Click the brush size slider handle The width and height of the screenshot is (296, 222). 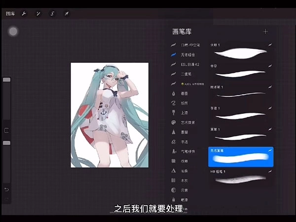6,79
